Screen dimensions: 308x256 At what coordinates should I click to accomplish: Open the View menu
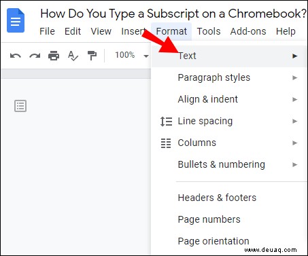pos(101,31)
